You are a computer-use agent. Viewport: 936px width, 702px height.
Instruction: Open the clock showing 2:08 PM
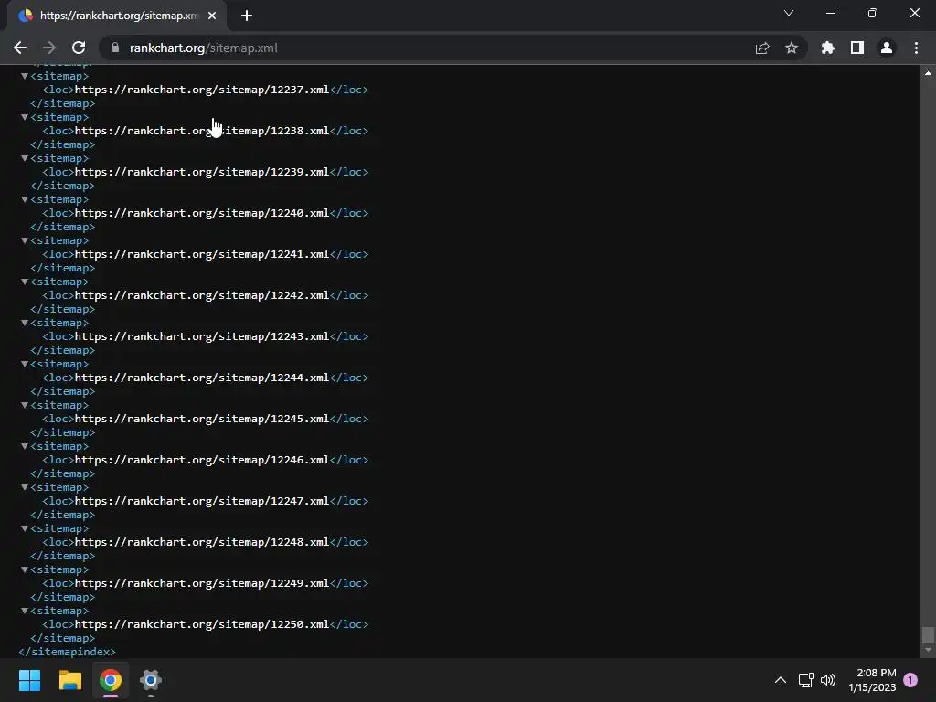872,680
